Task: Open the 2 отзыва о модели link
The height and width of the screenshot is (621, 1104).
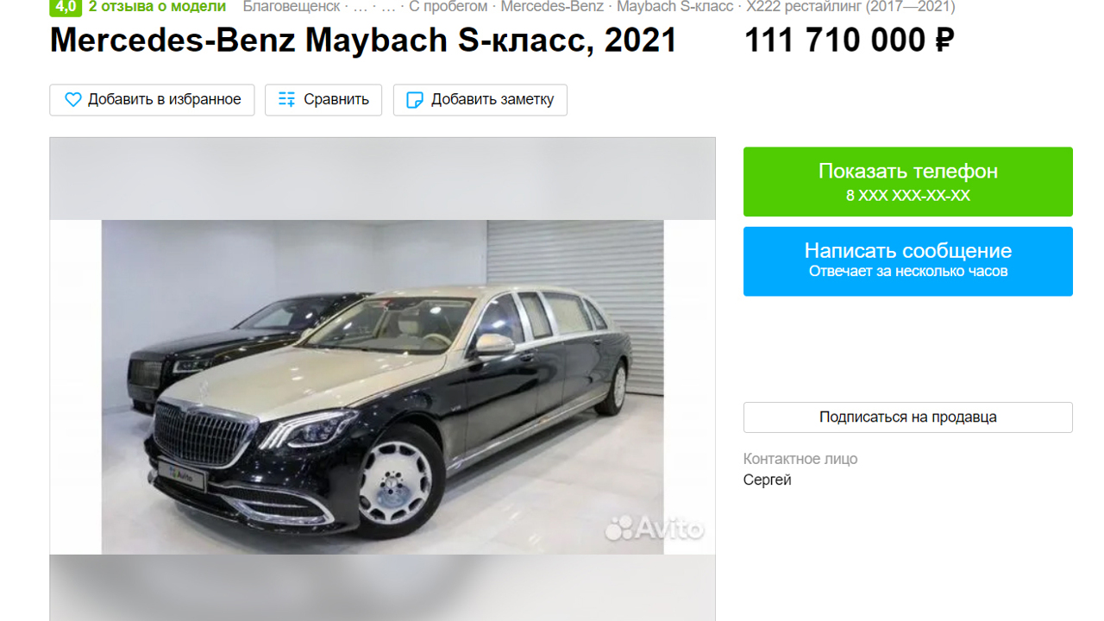Action: (157, 7)
